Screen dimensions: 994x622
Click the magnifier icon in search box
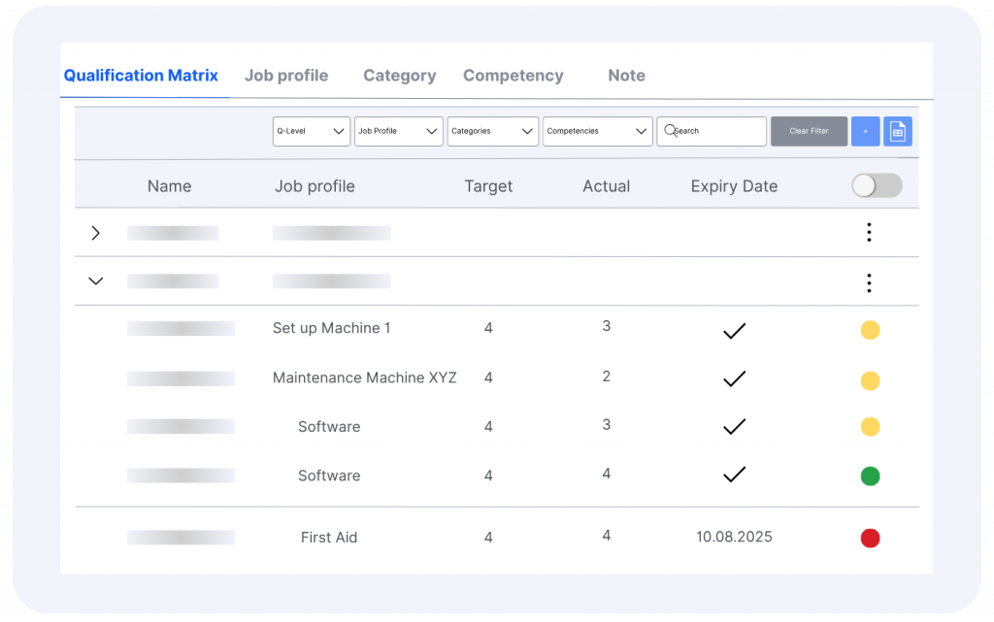tap(670, 130)
